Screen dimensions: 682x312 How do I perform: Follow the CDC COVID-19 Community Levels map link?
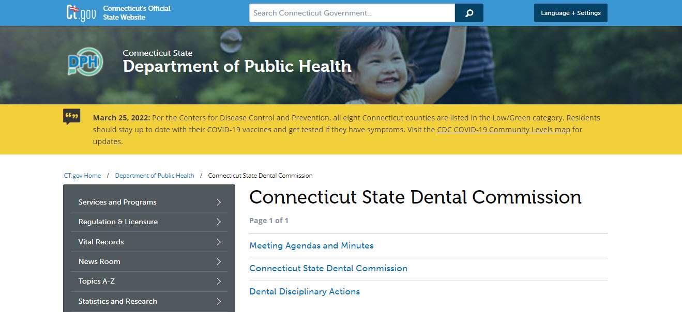tap(504, 129)
